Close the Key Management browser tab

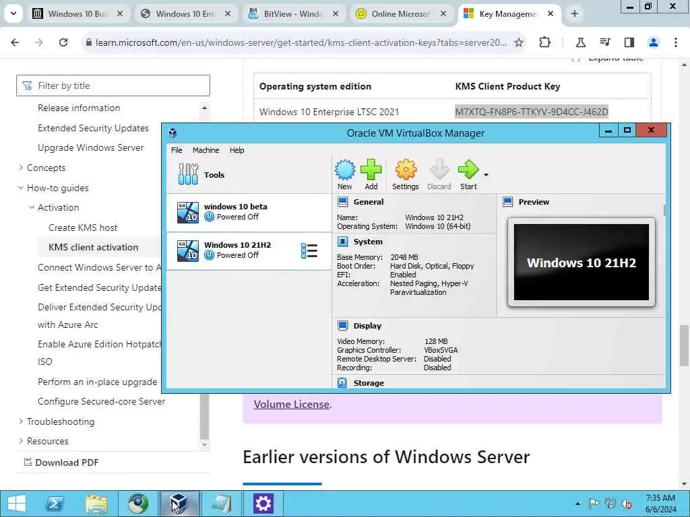pyautogui.click(x=551, y=13)
